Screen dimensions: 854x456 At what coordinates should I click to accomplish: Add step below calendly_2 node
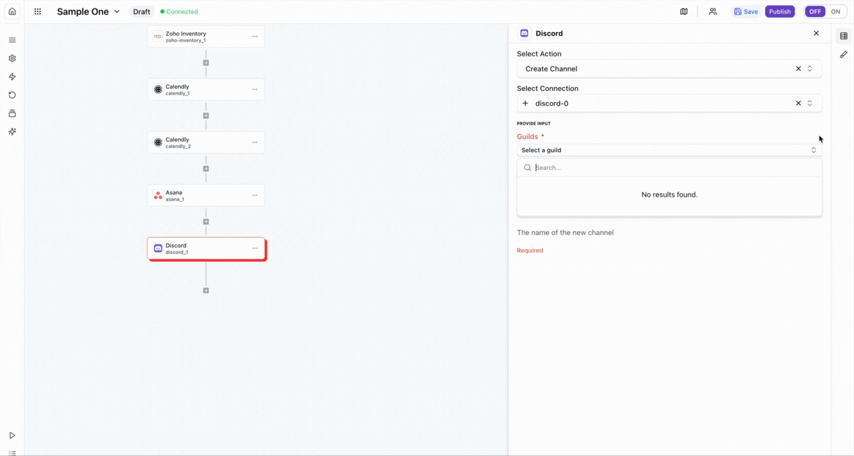[x=206, y=169]
